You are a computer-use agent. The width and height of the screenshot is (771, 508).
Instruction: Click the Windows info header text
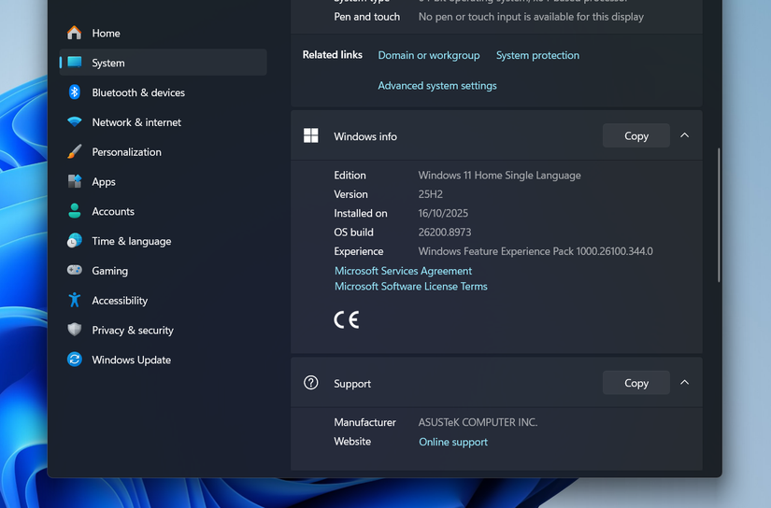365,136
